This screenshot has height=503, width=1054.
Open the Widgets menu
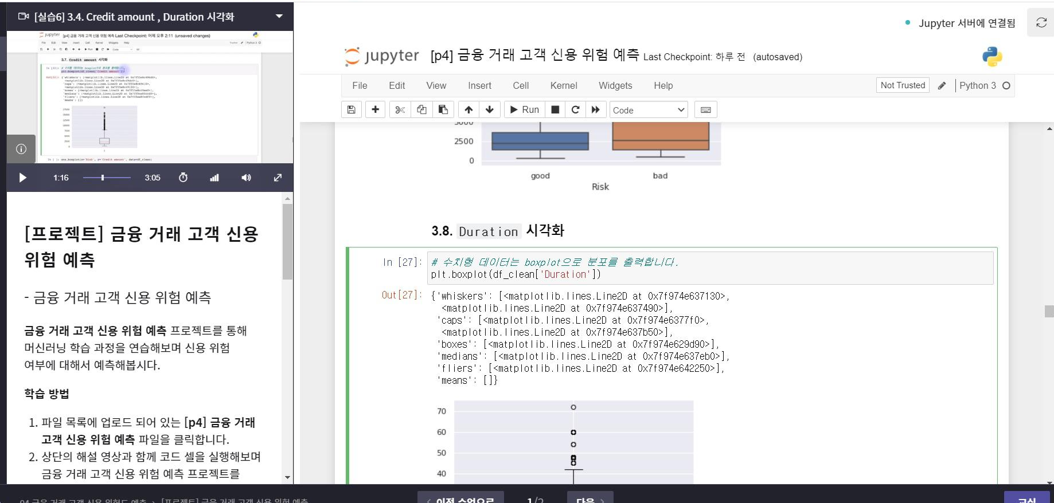click(x=615, y=85)
